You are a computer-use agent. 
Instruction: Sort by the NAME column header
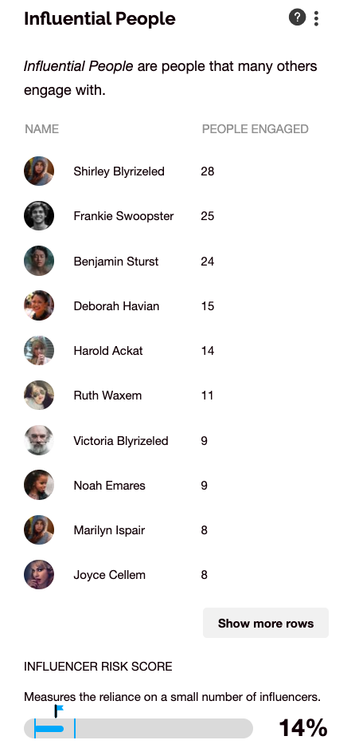click(x=41, y=129)
